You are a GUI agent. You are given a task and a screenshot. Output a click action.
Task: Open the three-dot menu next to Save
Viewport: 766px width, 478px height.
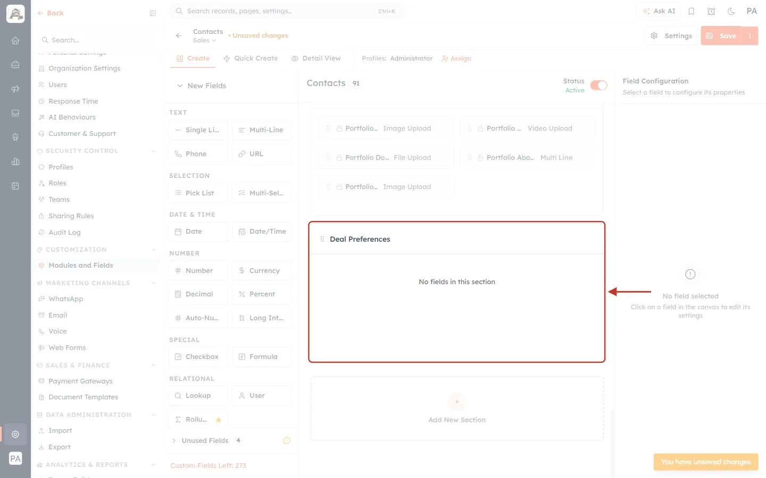(750, 36)
